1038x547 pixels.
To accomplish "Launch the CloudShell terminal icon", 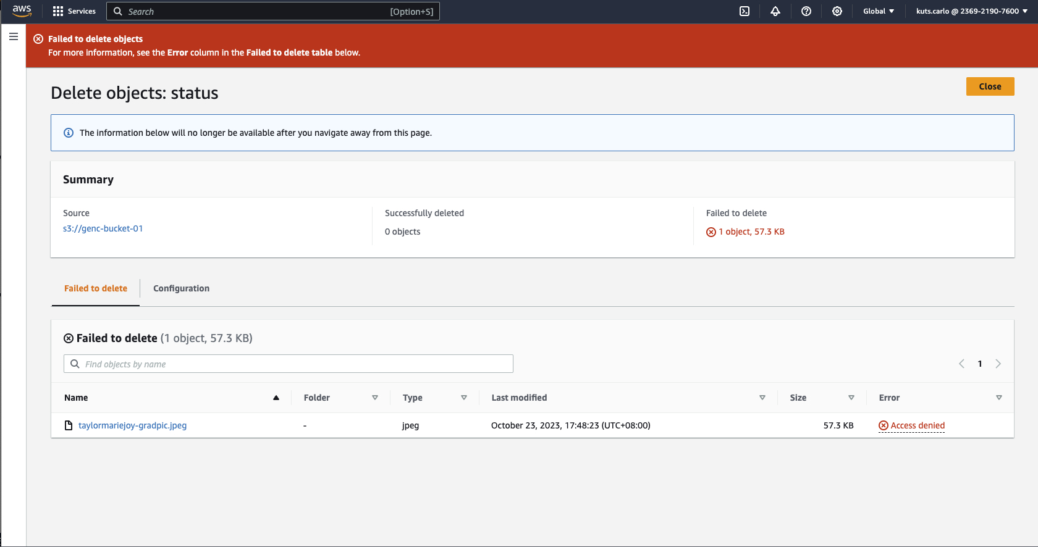I will coord(745,11).
